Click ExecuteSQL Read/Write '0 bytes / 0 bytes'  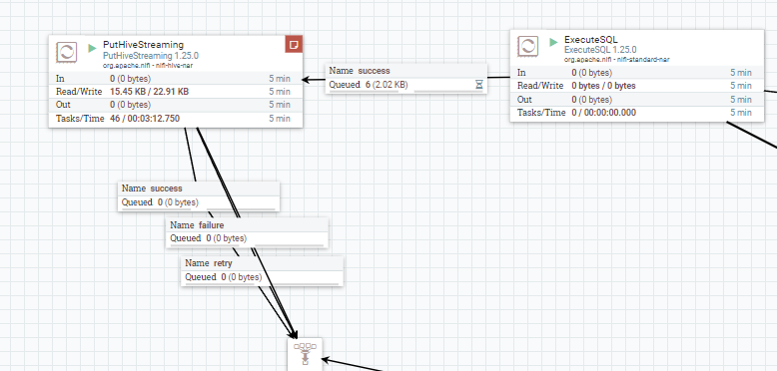coord(603,86)
